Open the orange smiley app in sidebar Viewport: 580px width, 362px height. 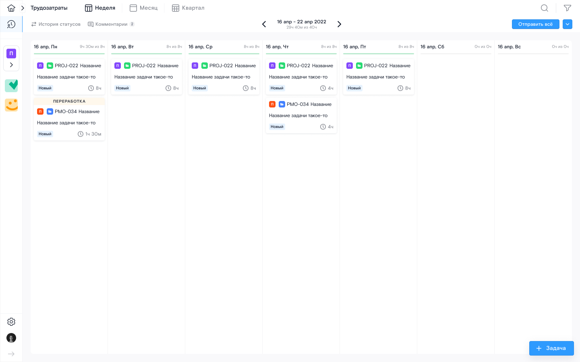(x=11, y=105)
